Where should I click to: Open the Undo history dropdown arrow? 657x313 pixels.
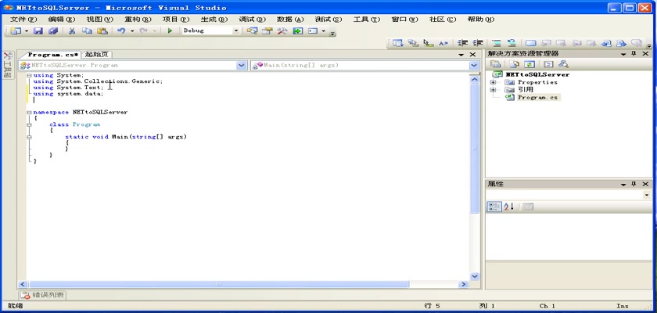coord(132,31)
